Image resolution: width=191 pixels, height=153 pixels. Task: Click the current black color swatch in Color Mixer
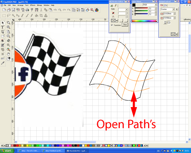tap(134, 5)
